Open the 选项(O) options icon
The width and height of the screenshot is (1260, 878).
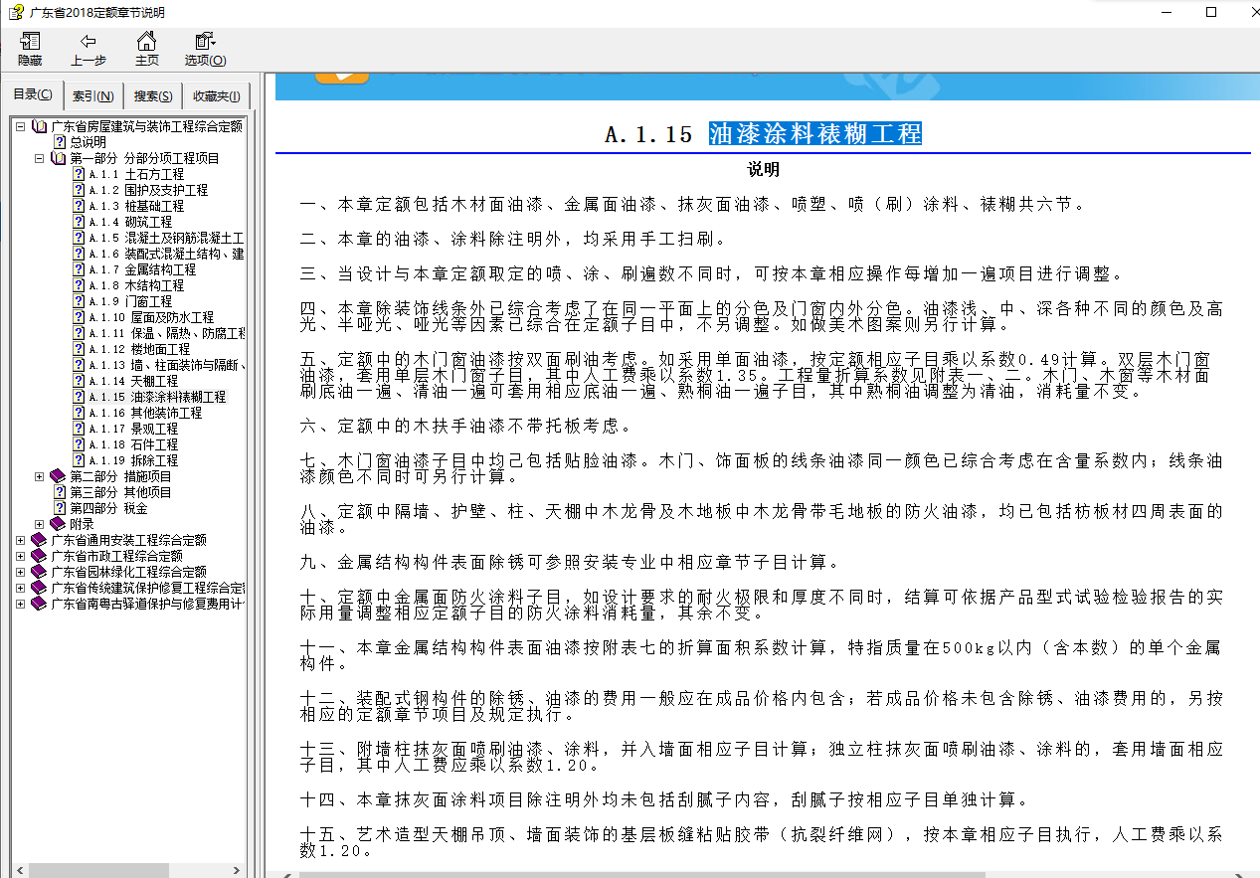205,41
